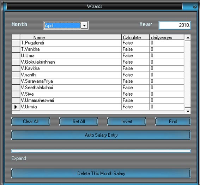The height and width of the screenshot is (185, 200).
Task: Select the April month combo box text
Action: click(x=62, y=25)
